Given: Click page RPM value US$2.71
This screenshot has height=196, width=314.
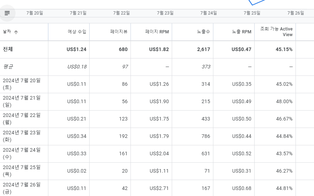Looking at the screenshot, I should (159, 188).
